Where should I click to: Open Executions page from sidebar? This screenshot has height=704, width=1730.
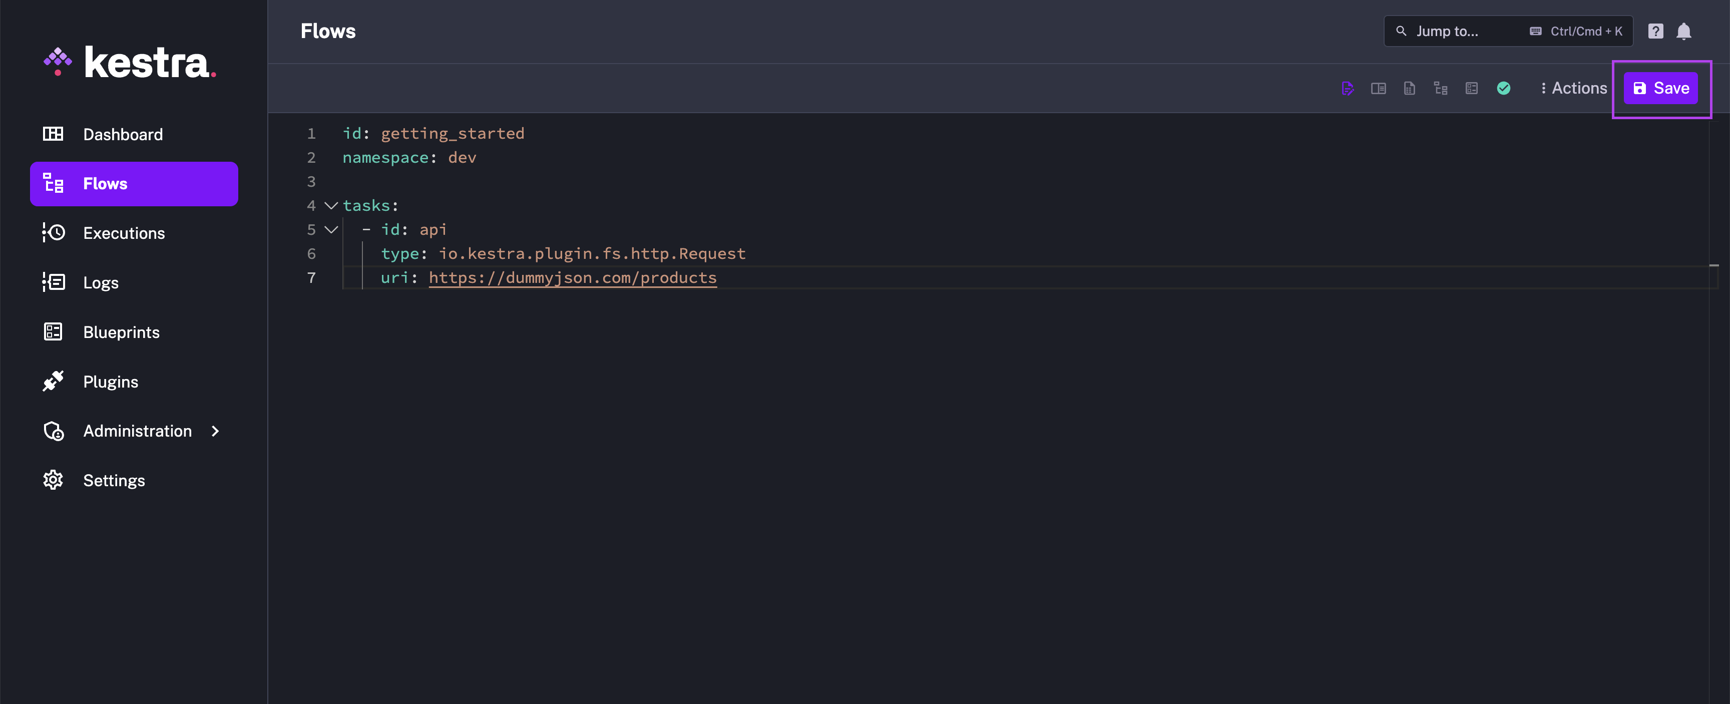point(124,233)
